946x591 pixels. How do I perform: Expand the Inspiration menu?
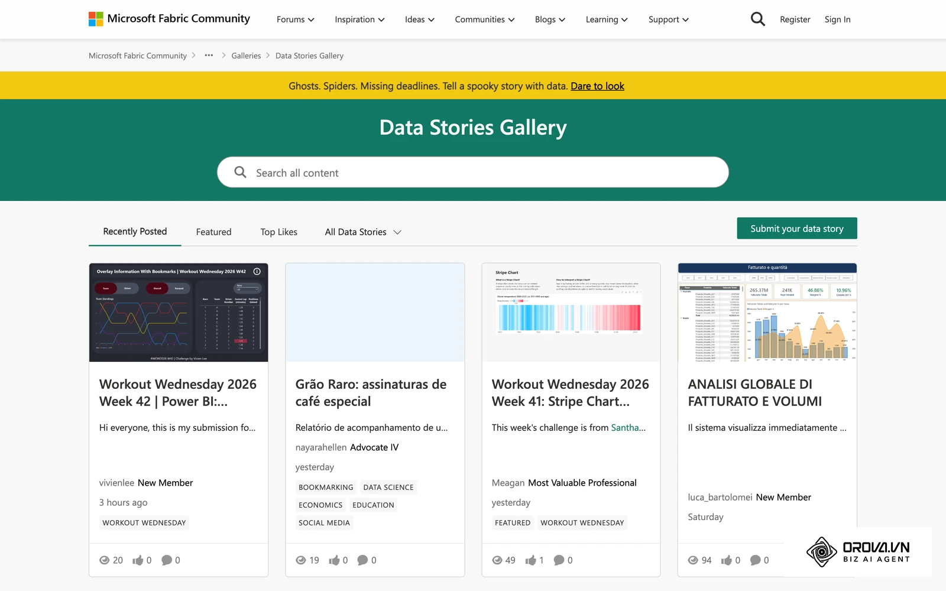359,20
